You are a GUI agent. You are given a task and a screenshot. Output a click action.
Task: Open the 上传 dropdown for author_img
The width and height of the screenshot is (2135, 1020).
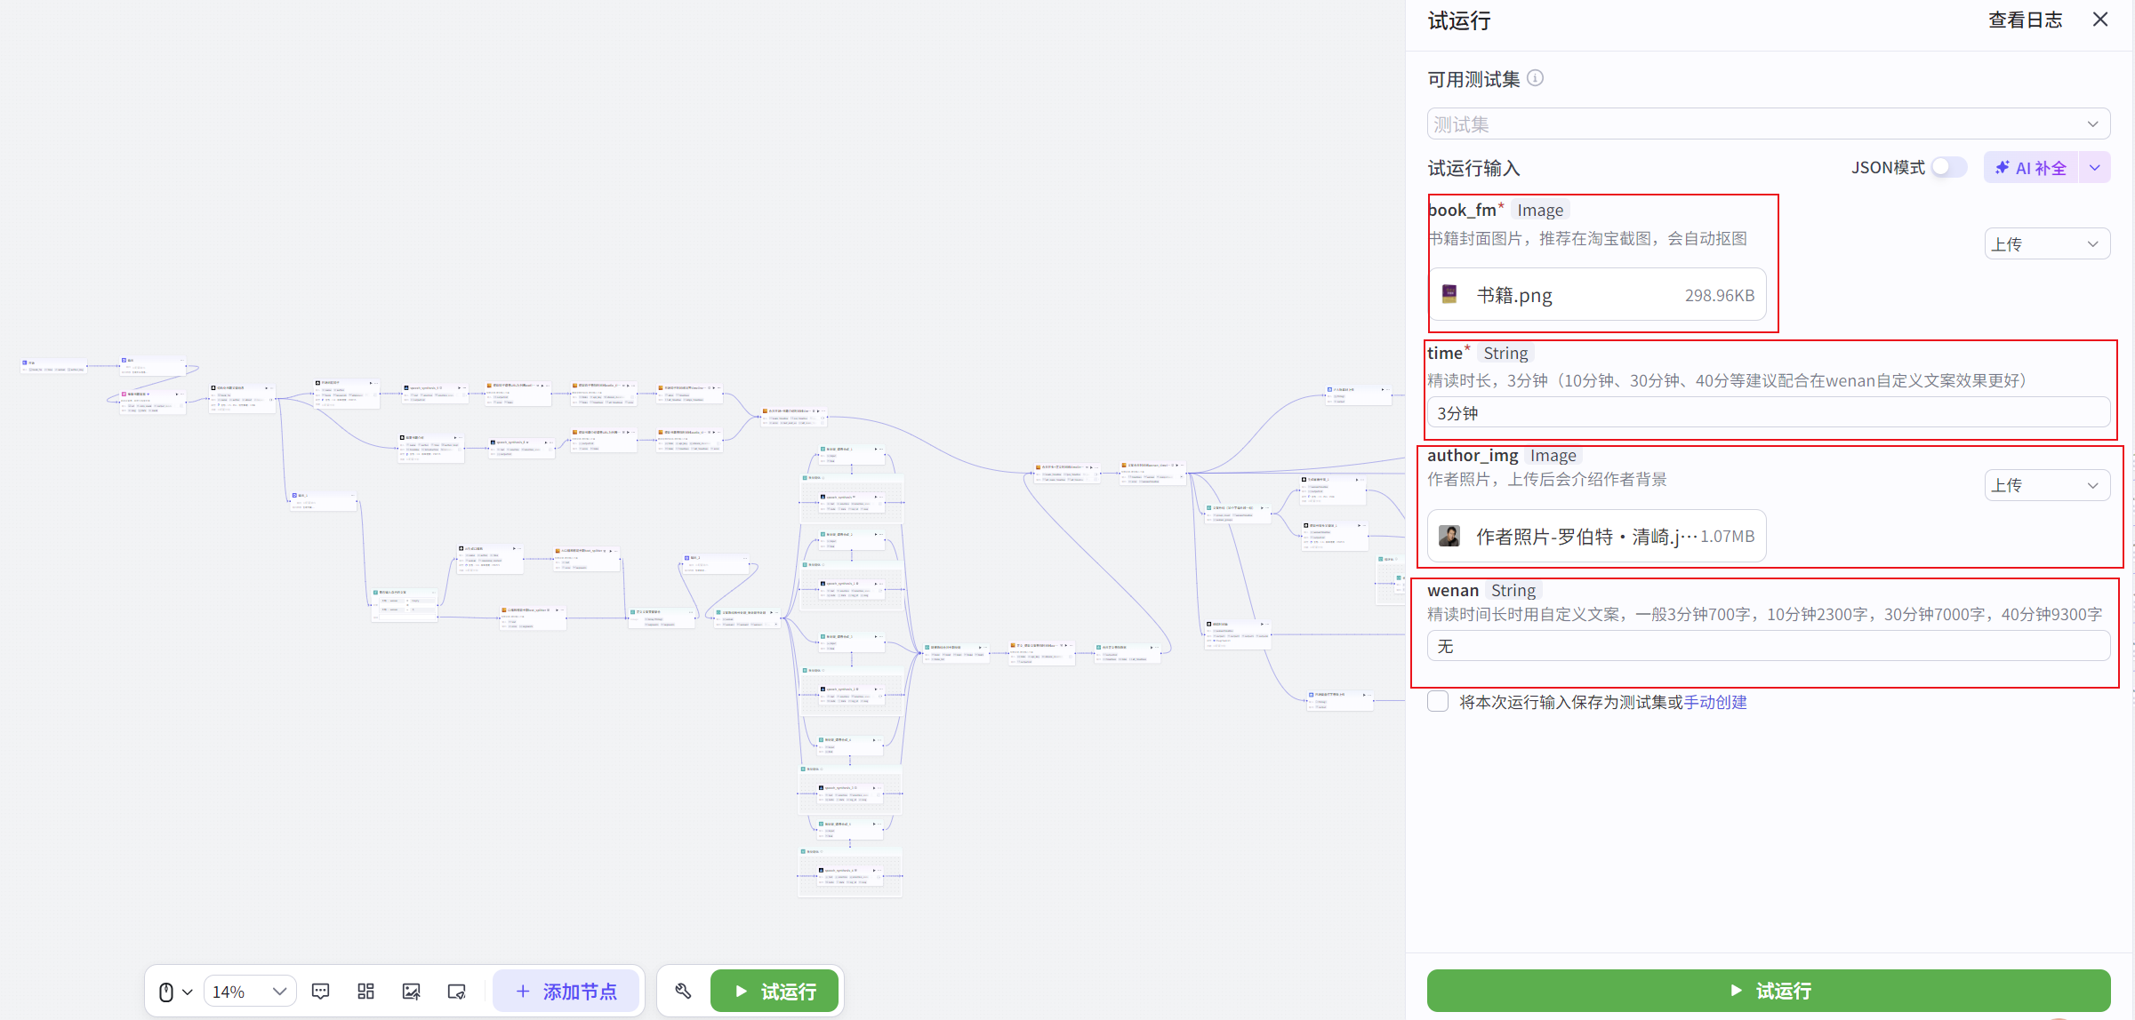point(2046,485)
